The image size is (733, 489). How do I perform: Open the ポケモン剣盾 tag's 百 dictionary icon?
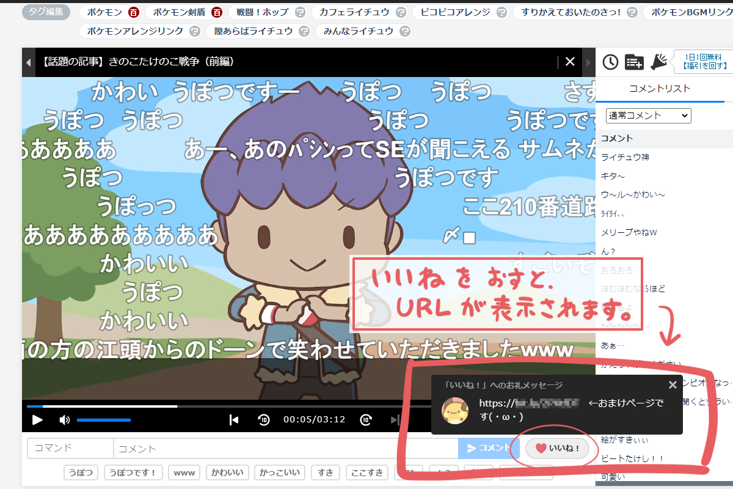click(x=216, y=12)
